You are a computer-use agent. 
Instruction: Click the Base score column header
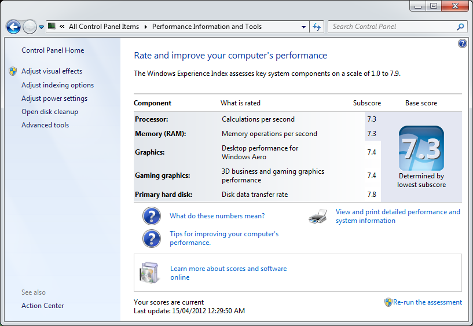click(421, 103)
